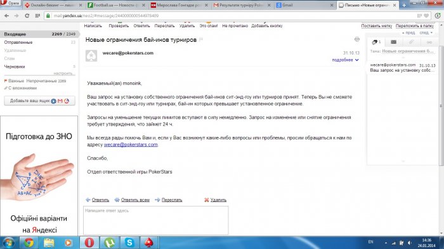Click the address bar URL
The height and width of the screenshot is (249, 444).
[x=106, y=16]
